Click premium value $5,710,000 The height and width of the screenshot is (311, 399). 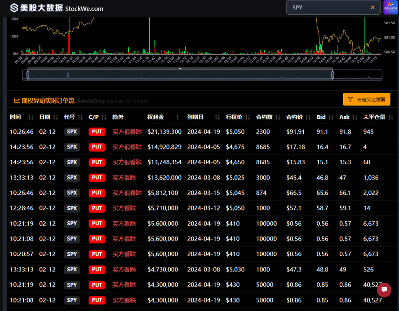point(163,208)
